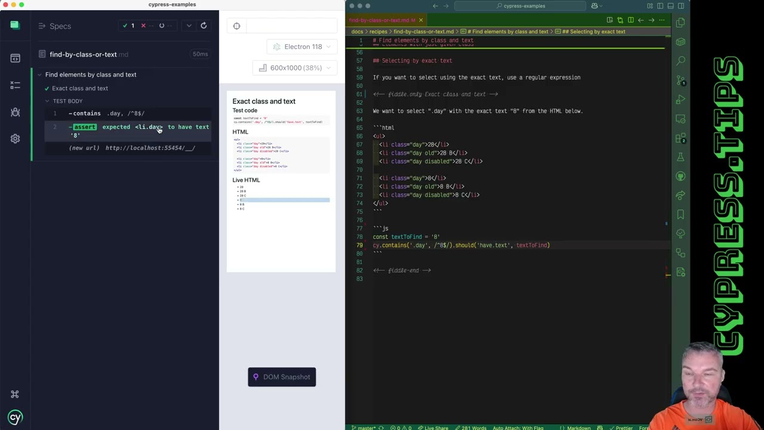This screenshot has width=764, height=430.
Task: Close the find-by-class-or-text.md tab
Action: click(x=420, y=20)
